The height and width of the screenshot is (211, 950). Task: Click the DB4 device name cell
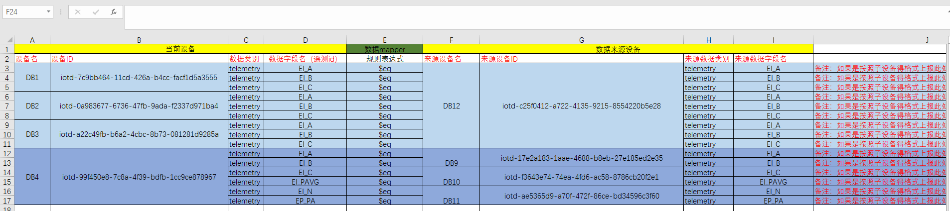[x=32, y=177]
